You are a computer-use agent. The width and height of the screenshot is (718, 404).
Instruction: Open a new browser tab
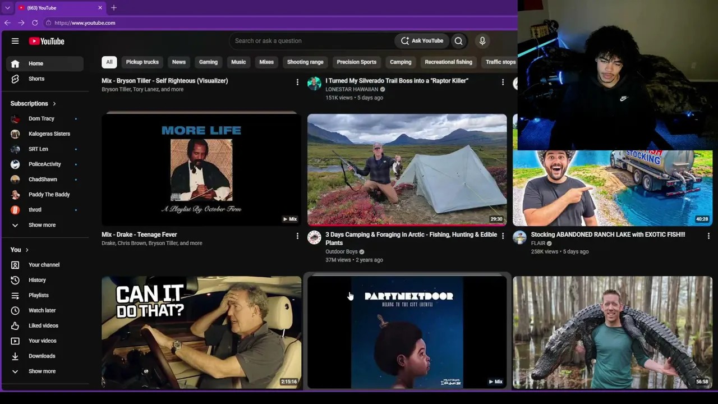(113, 8)
